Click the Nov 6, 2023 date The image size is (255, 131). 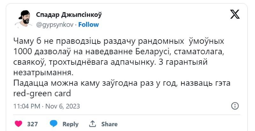(62, 106)
